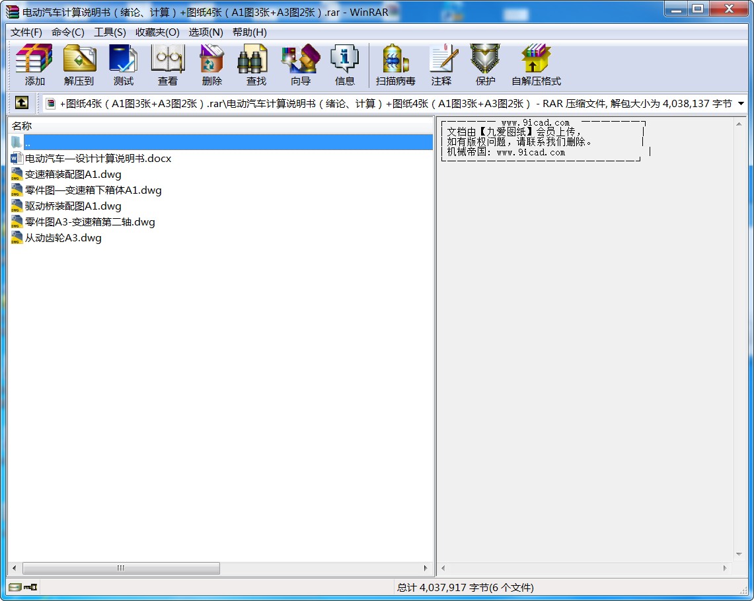Viewport: 754px width, 601px height.
Task: Click the icon beside 驱动桥装配图A1.dwg
Action: [x=17, y=206]
